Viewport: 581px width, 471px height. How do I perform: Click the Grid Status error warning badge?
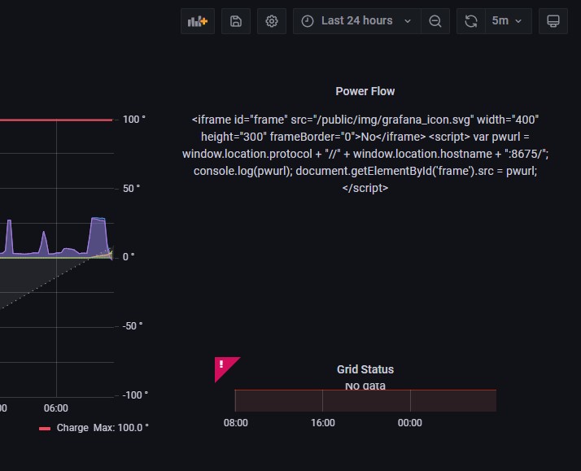coord(224,366)
